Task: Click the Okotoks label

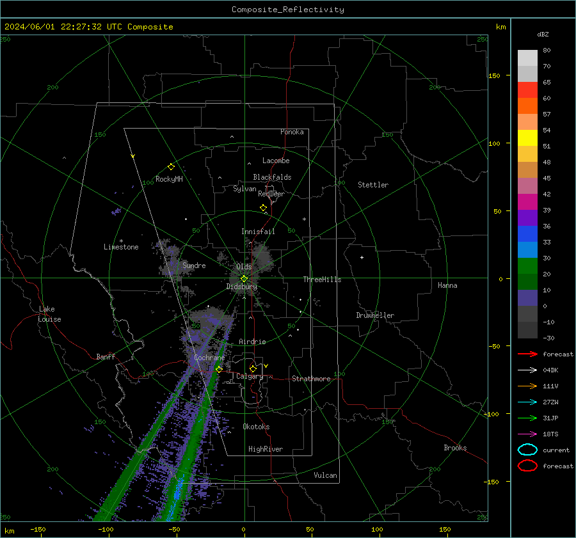Action: tap(256, 427)
